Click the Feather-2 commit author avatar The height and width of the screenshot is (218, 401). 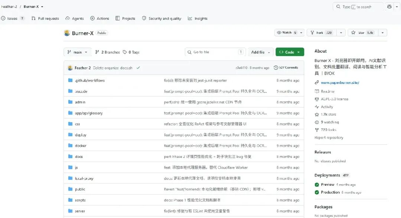click(x=70, y=68)
